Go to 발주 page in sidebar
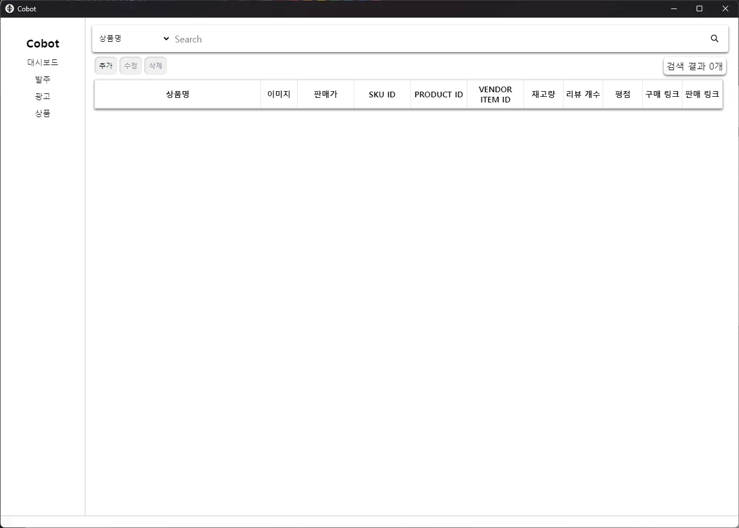The height and width of the screenshot is (528, 739). [x=43, y=79]
